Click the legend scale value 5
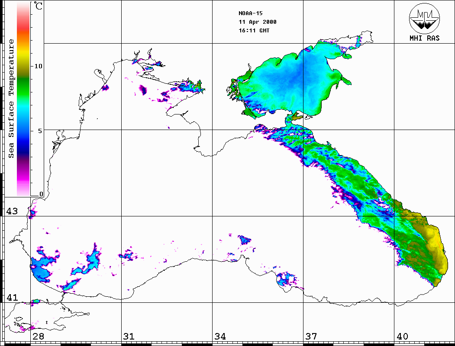The height and width of the screenshot is (346, 455). (x=40, y=131)
